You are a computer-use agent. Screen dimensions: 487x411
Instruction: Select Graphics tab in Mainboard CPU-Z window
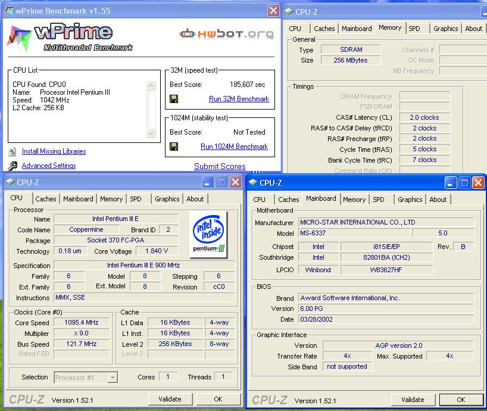pos(410,200)
